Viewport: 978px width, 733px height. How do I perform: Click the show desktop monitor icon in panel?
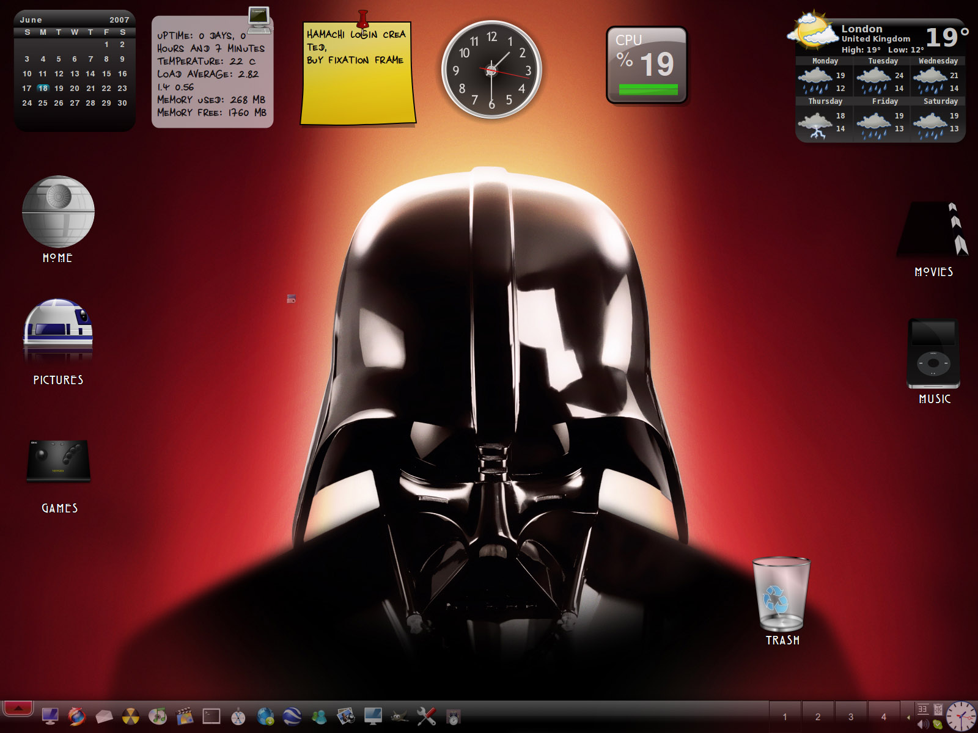point(50,716)
